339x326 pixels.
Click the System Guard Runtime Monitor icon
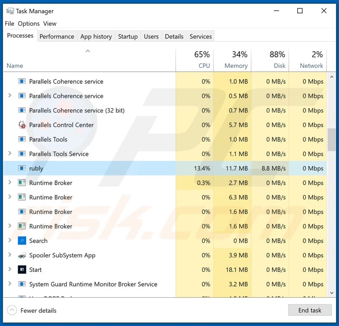[x=22, y=284]
